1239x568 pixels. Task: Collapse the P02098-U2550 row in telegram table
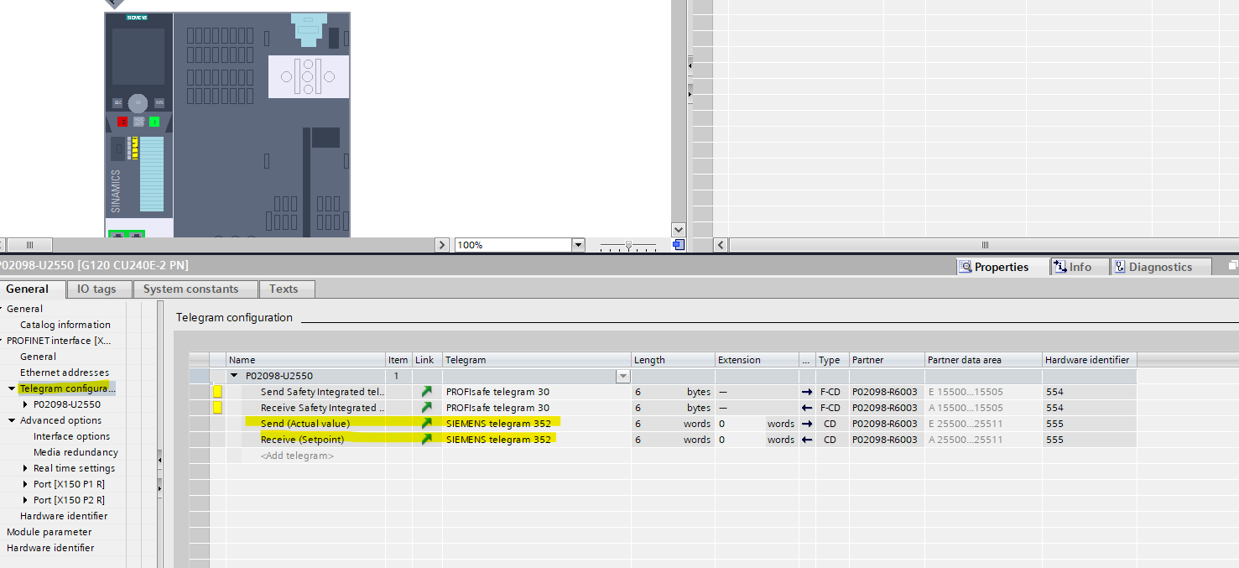click(234, 376)
